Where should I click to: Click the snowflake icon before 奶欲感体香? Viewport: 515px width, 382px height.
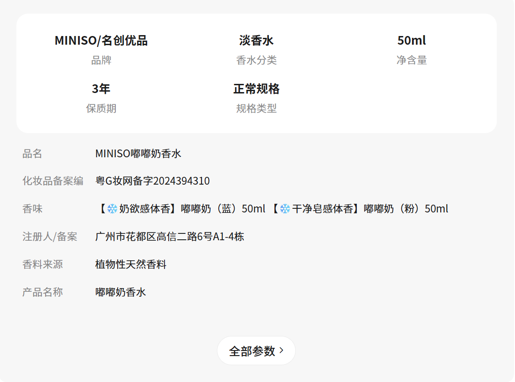(x=112, y=209)
